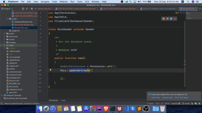This screenshot has width=202, height=113.
Task: Click the read-only lock icon in status bar
Action: pos(192,104)
